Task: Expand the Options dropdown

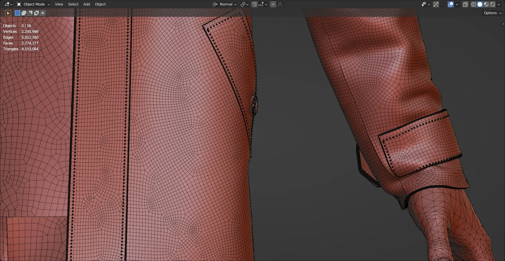Action: pos(492,13)
